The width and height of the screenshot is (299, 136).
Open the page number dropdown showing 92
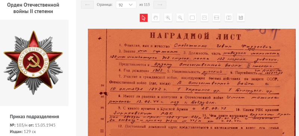tap(126, 5)
